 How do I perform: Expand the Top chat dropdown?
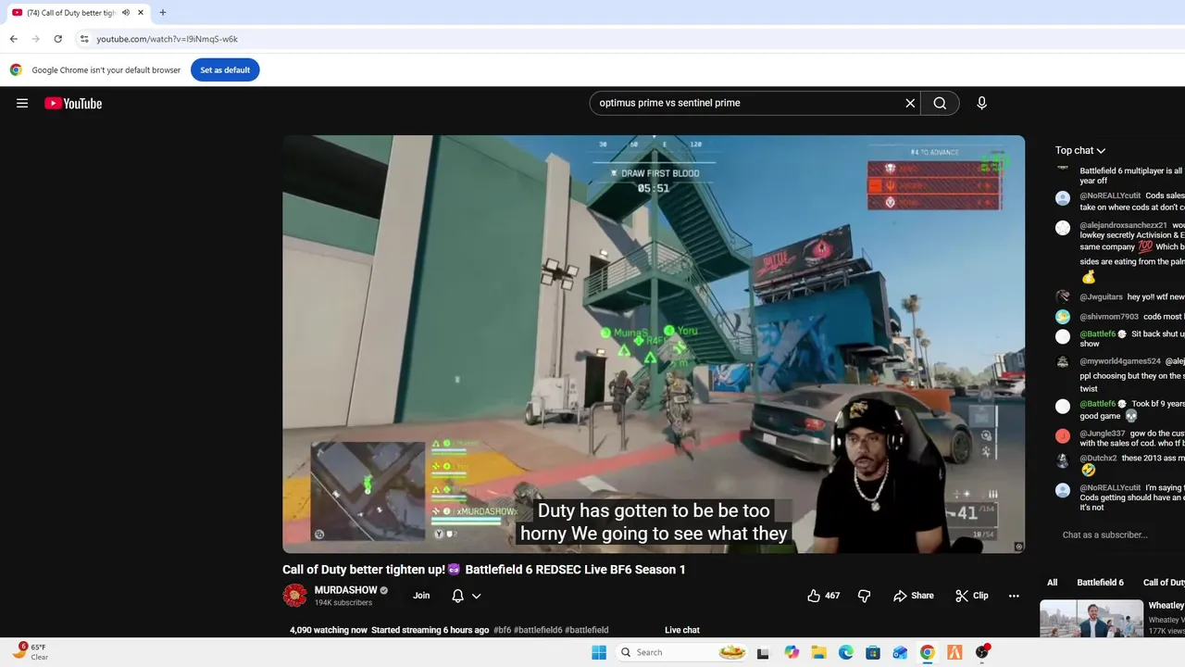(x=1080, y=150)
